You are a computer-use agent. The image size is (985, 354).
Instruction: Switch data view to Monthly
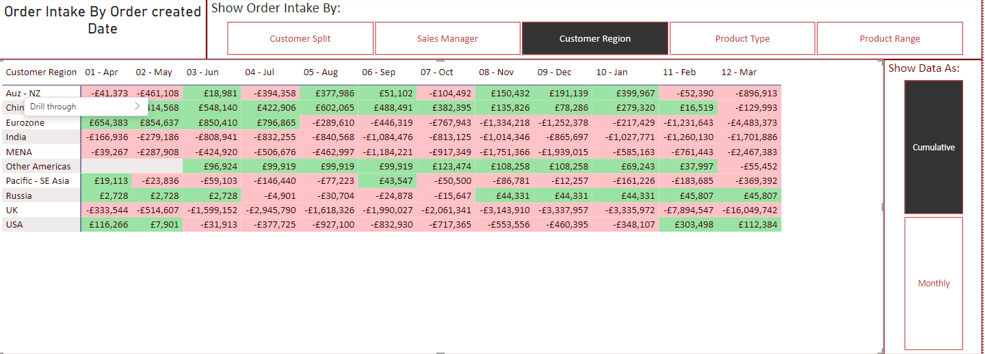(x=934, y=284)
